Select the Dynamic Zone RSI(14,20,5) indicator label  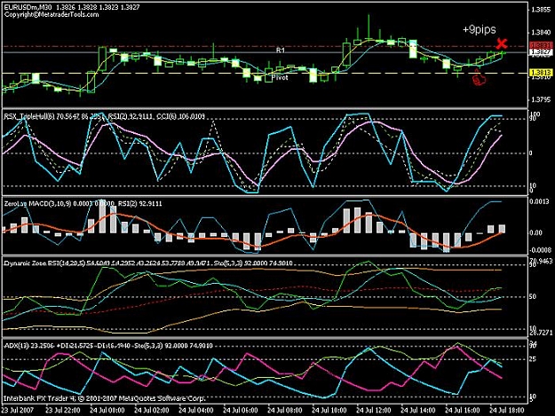(x=44, y=263)
